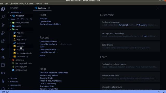Open recent project relocatte-backend
Viewport: 166px width, 93px height.
[48, 49]
